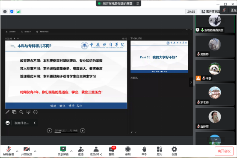The image size is (237, 158).
Task: Expand video options arrow beside camera
Action: pos(35,151)
